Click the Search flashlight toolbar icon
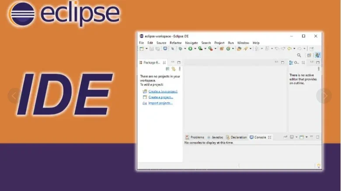 click(246, 49)
